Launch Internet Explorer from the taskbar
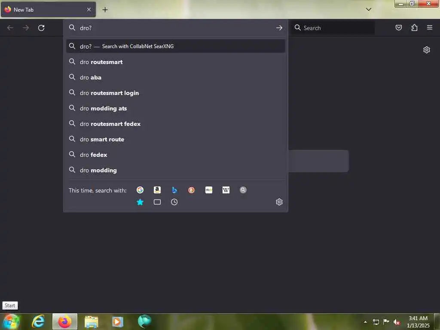 pyautogui.click(x=38, y=321)
